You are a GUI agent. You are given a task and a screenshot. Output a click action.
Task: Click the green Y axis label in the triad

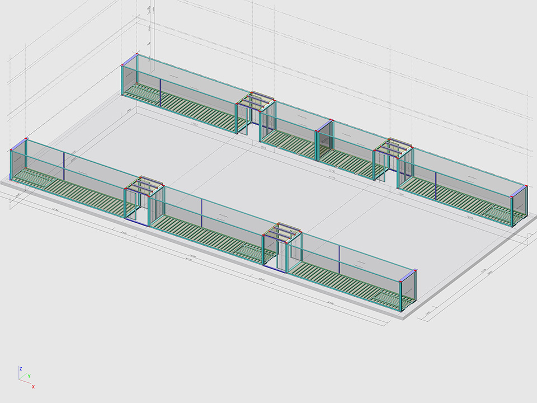(x=29, y=377)
